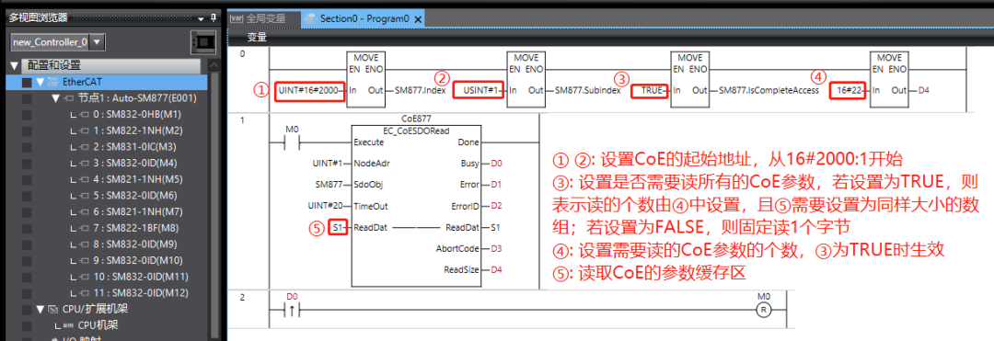Click module icon beside 4 : SM821-1NH(M5)
Screen dimensions: 994x341
click(x=85, y=179)
